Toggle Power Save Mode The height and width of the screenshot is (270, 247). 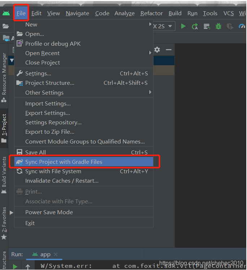pos(84,212)
